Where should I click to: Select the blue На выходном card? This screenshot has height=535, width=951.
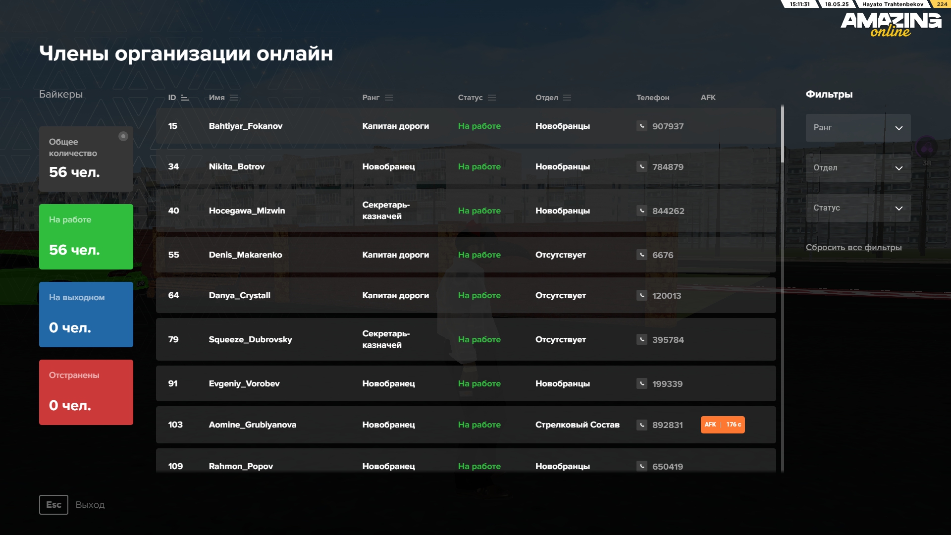coord(86,315)
